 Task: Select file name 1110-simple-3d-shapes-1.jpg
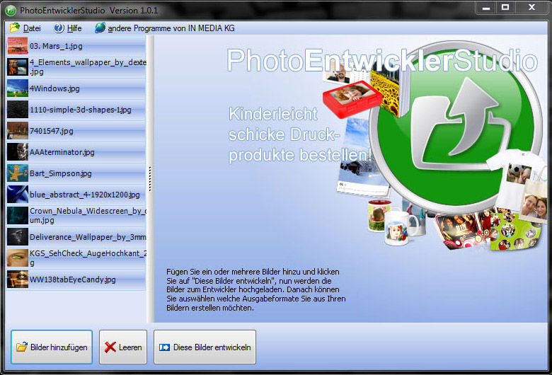tap(81, 110)
